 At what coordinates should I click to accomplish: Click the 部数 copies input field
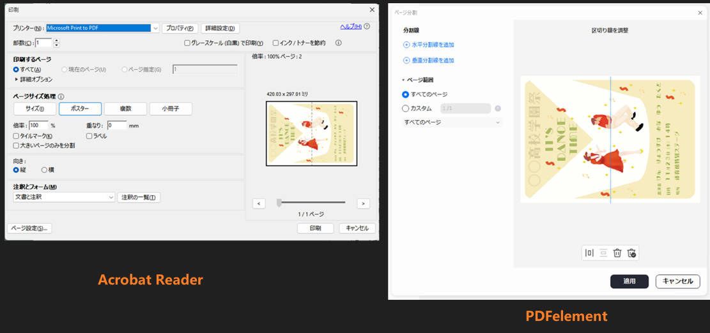coord(44,43)
